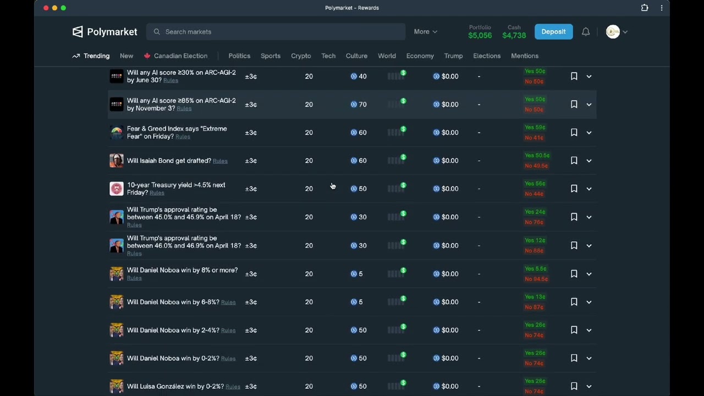Image resolution: width=704 pixels, height=396 pixels.
Task: Click competition bar for Noboa 2-4% row
Action: tap(397, 329)
